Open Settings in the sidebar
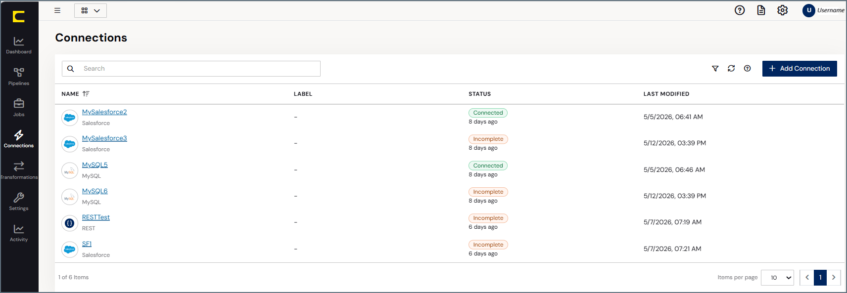 click(19, 202)
